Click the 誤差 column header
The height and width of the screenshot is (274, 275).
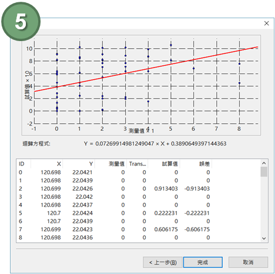pyautogui.click(x=196, y=164)
